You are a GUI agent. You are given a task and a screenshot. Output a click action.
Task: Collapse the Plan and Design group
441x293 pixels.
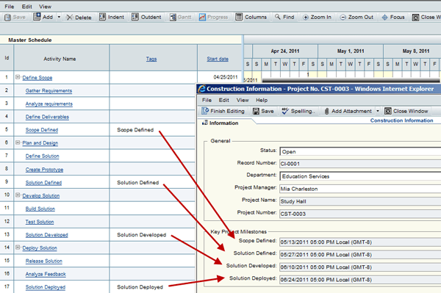coord(18,142)
